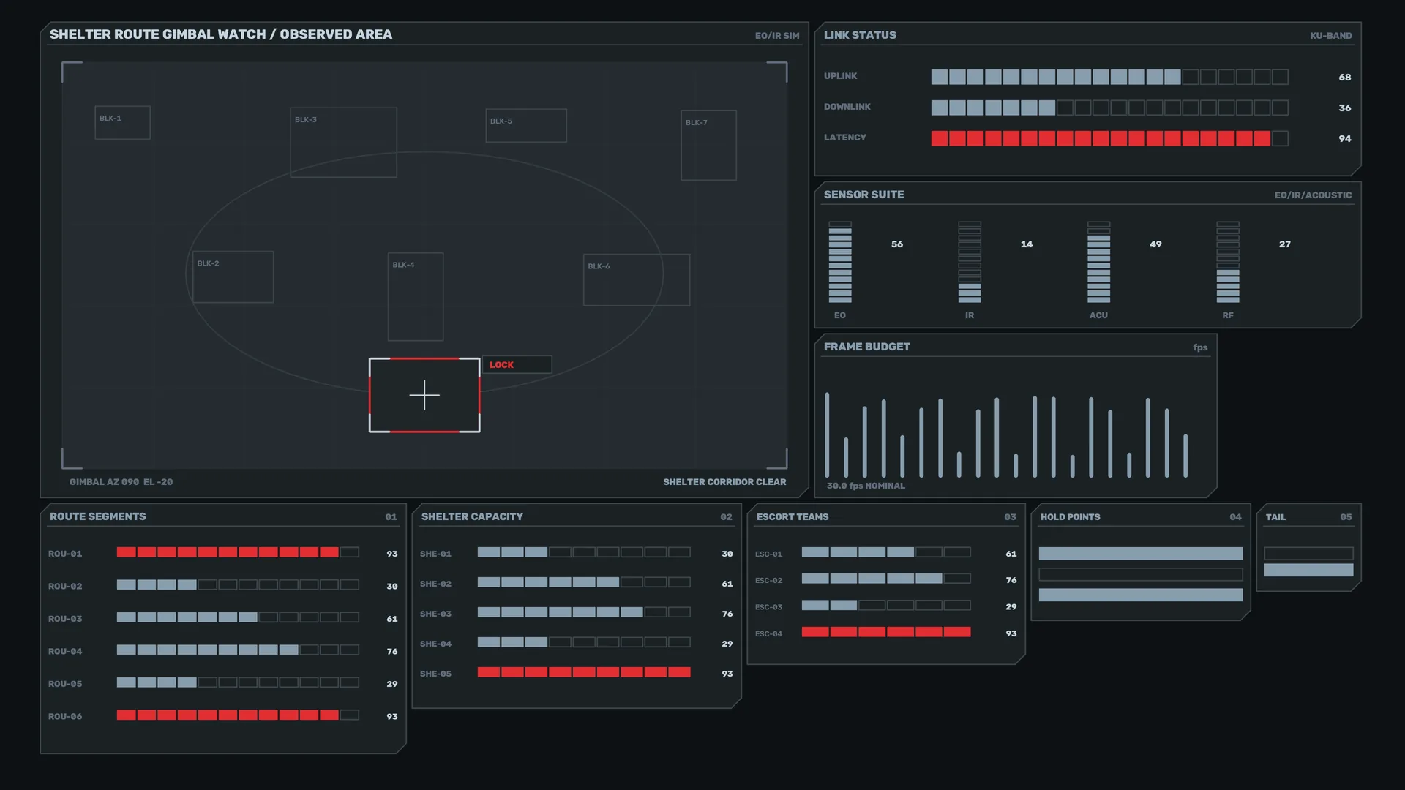Click '30.0 fps NOMINAL' text in Frame Budget
This screenshot has width=1405, height=790.
[x=866, y=486]
